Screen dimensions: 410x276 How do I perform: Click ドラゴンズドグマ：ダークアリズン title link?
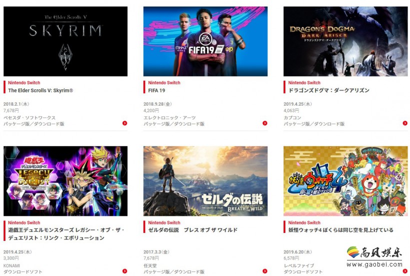pyautogui.click(x=328, y=90)
